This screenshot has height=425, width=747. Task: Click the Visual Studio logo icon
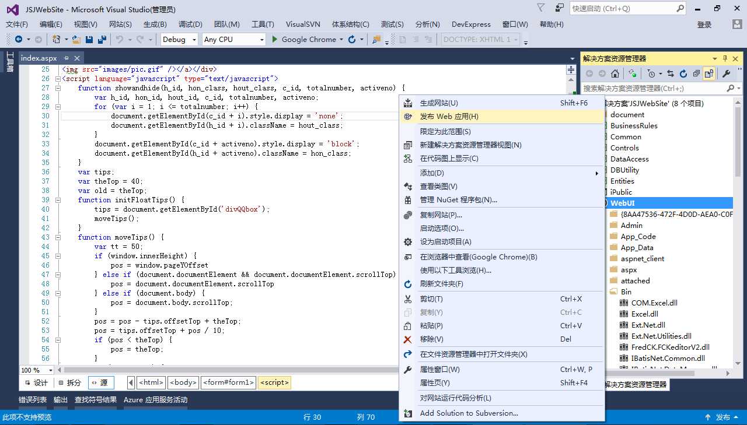[x=12, y=9]
